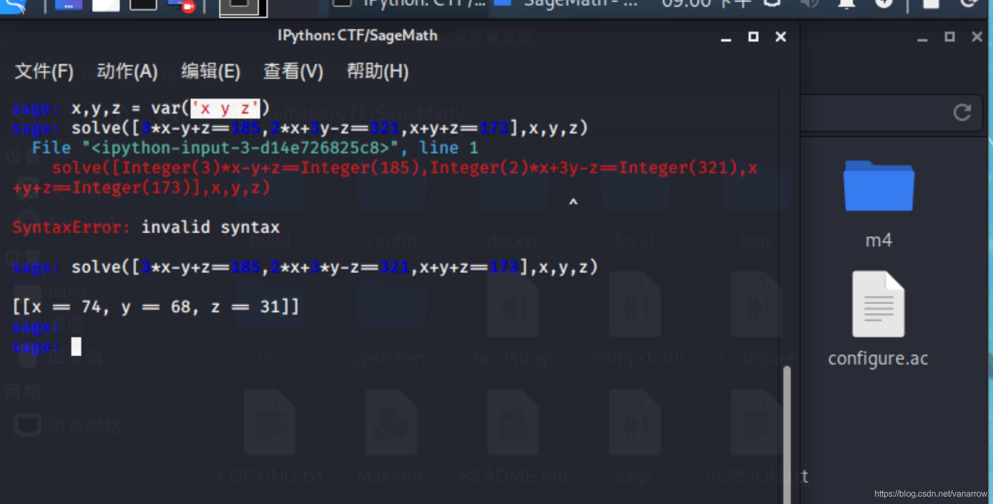This screenshot has width=993, height=504.
Task: Select the configure.ac file icon
Action: click(x=878, y=304)
